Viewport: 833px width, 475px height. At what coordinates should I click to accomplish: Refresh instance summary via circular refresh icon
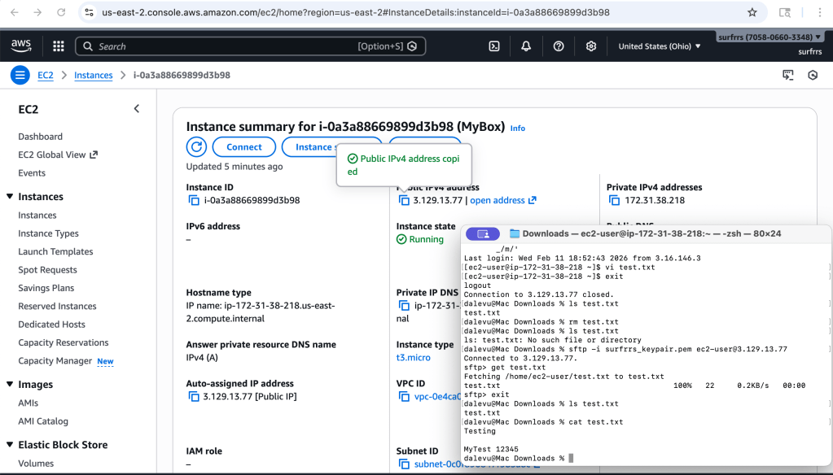pos(195,146)
